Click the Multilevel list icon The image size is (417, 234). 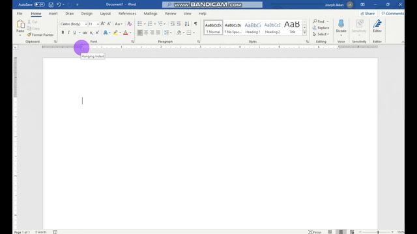[x=160, y=24]
